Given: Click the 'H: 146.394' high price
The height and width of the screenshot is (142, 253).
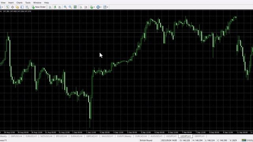Looking at the screenshot, I should 197,140.
